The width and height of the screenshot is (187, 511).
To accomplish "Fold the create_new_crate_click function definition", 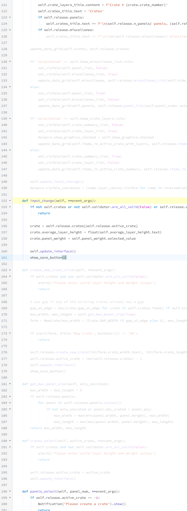I will click(x=10, y=270).
